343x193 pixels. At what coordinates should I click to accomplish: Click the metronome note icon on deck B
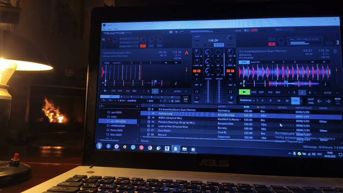325,84
